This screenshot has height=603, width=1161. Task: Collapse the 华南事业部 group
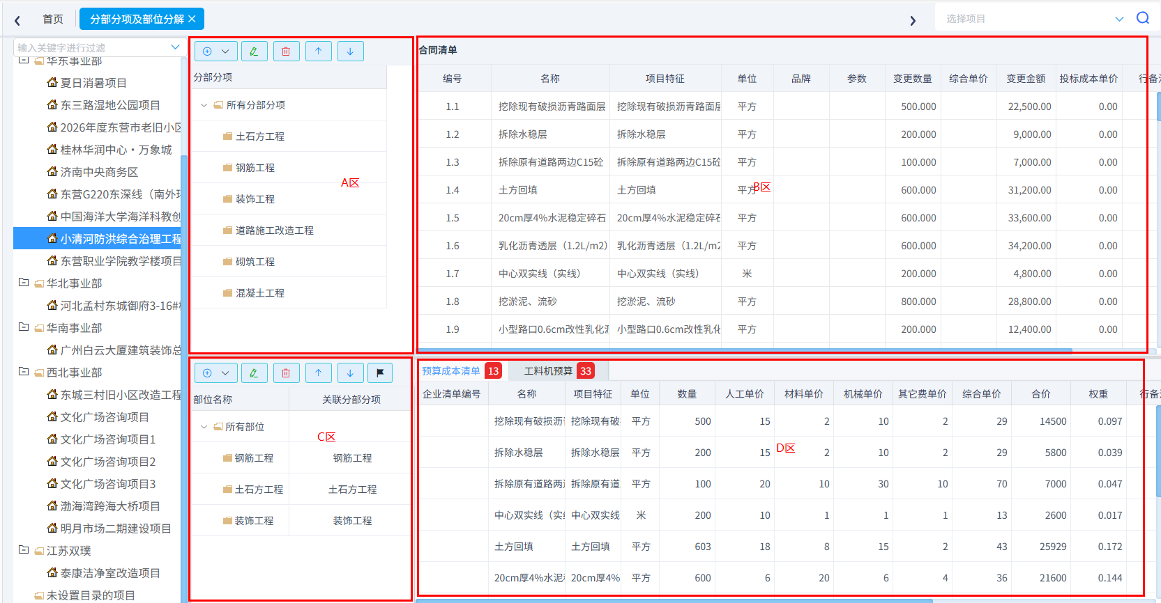pos(23,327)
